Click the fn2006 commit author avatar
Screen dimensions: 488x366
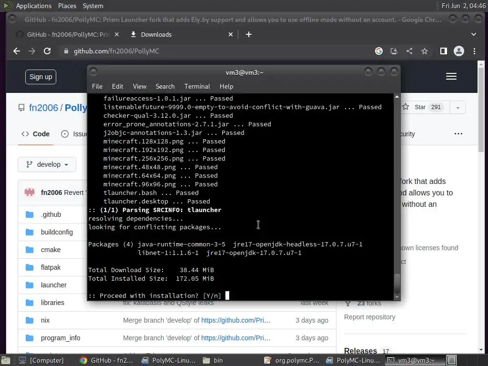click(30, 193)
